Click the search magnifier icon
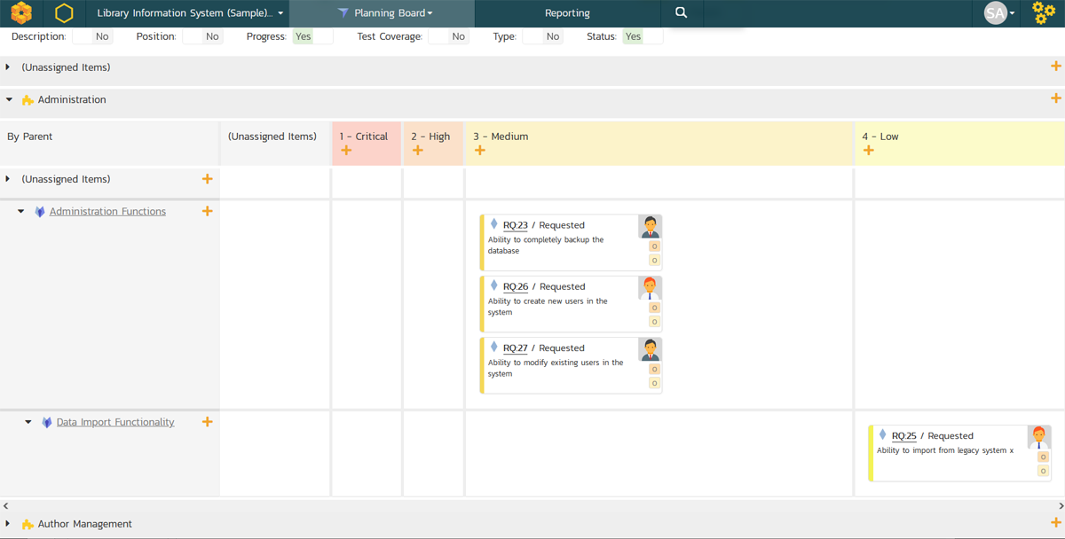 click(681, 13)
